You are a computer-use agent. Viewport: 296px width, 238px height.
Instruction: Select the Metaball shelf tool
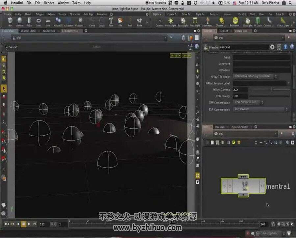click(58, 22)
